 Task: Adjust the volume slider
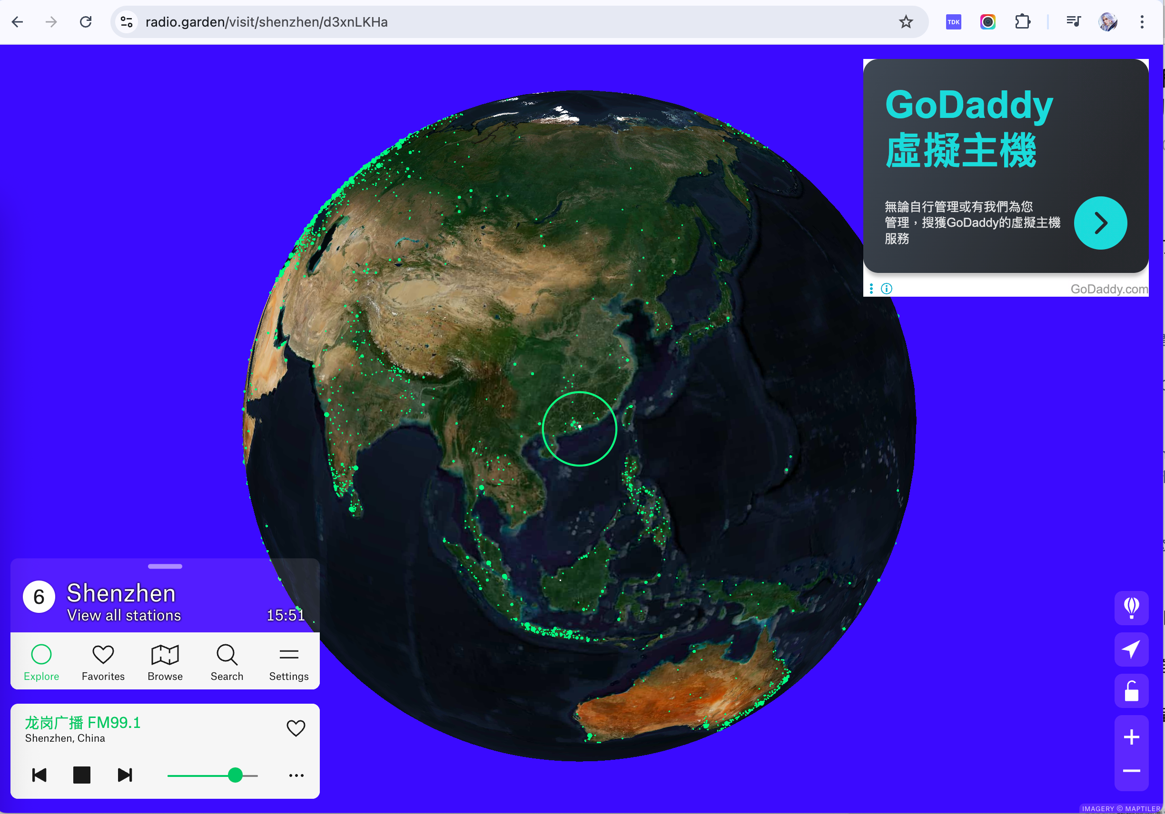click(x=213, y=775)
